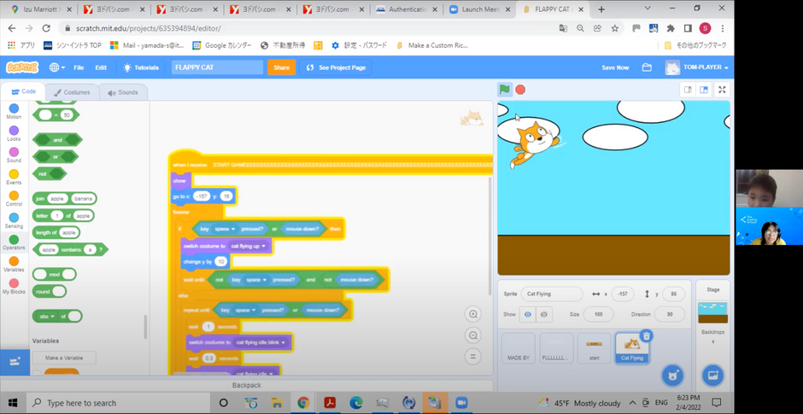
Task: Open the Tutorials menu
Action: coord(141,67)
